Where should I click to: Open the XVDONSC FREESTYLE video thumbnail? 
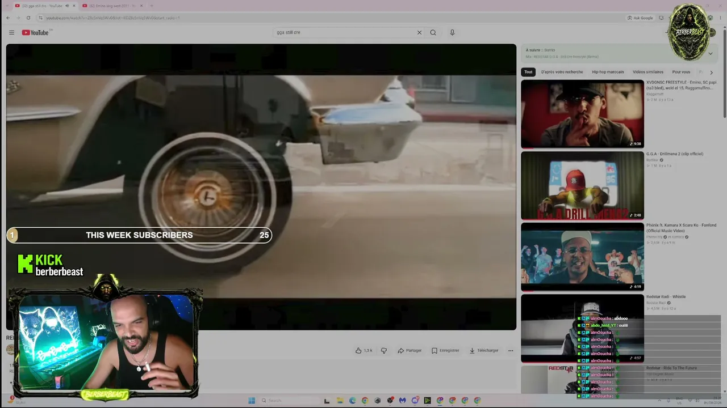582,114
